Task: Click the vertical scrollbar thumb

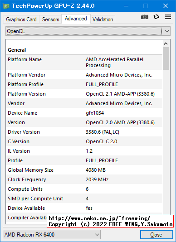Action: coord(166,58)
